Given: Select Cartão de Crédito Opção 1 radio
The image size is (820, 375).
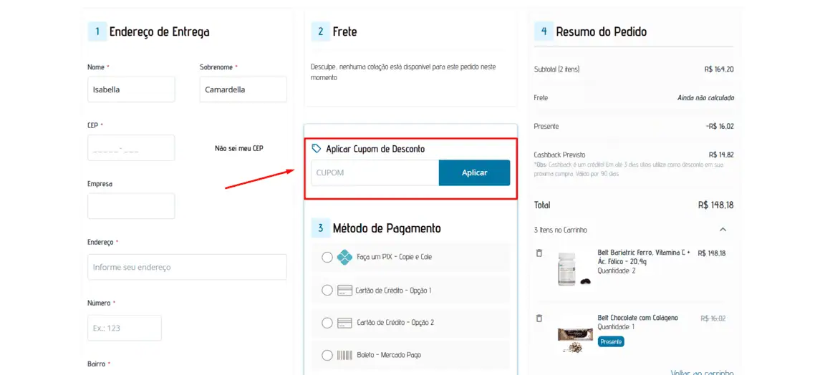Looking at the screenshot, I should [x=327, y=291].
